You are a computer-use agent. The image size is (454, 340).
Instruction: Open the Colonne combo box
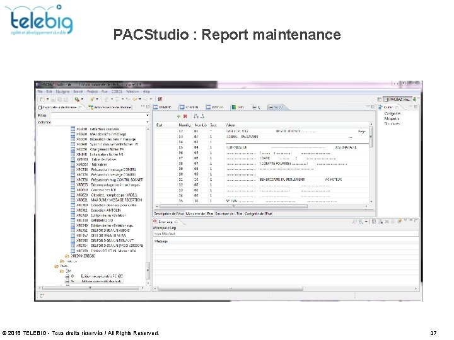100,122
